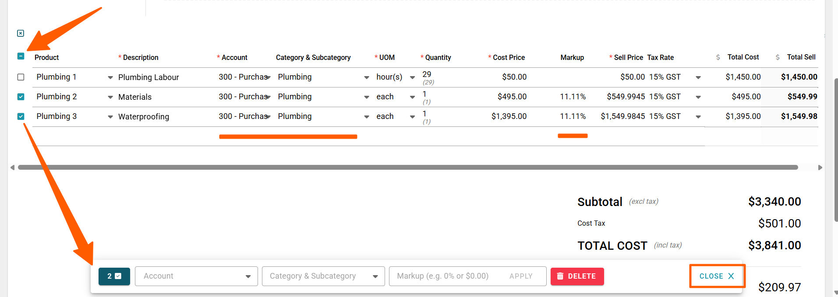Click the Close button in the bulk action bar
The width and height of the screenshot is (838, 297).
click(717, 276)
